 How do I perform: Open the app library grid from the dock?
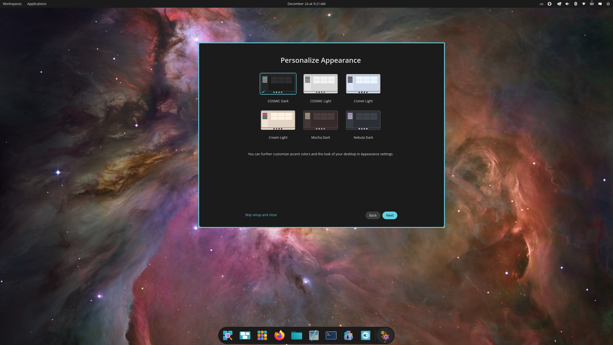click(262, 335)
